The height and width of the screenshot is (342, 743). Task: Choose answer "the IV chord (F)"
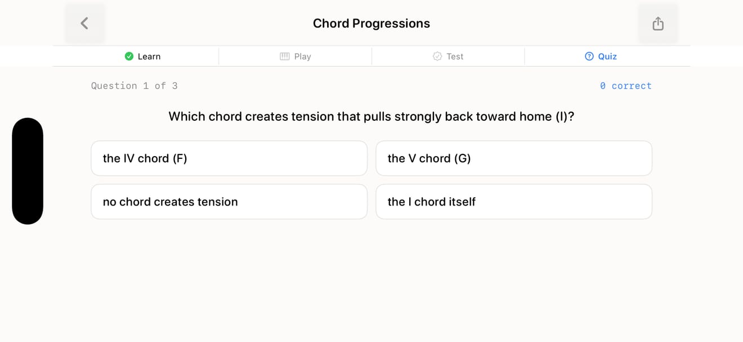pyautogui.click(x=229, y=158)
